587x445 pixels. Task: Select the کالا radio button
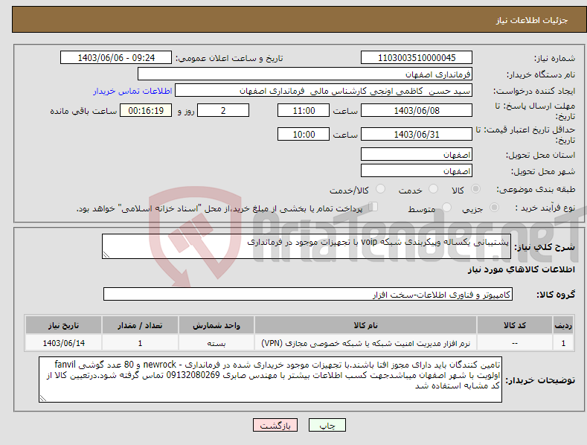pyautogui.click(x=475, y=189)
